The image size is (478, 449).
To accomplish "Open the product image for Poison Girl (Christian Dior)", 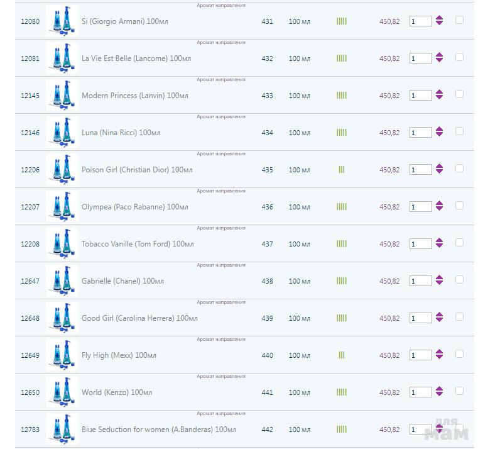I will click(62, 170).
